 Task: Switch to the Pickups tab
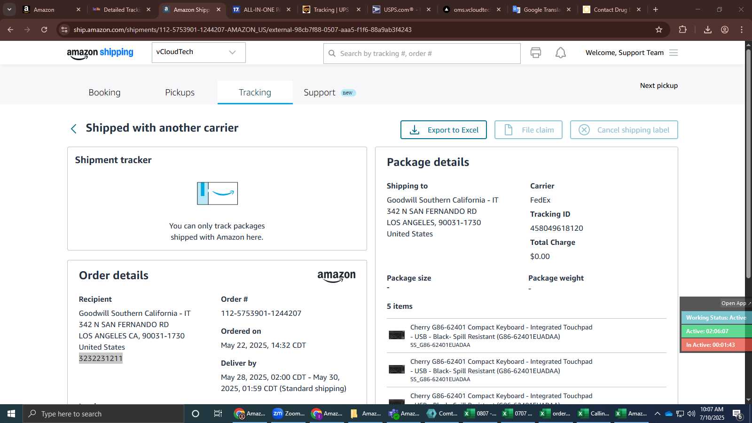click(180, 93)
